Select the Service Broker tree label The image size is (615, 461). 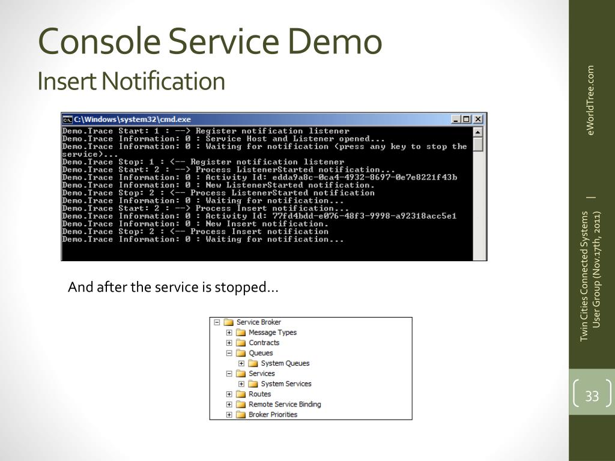pos(259,322)
